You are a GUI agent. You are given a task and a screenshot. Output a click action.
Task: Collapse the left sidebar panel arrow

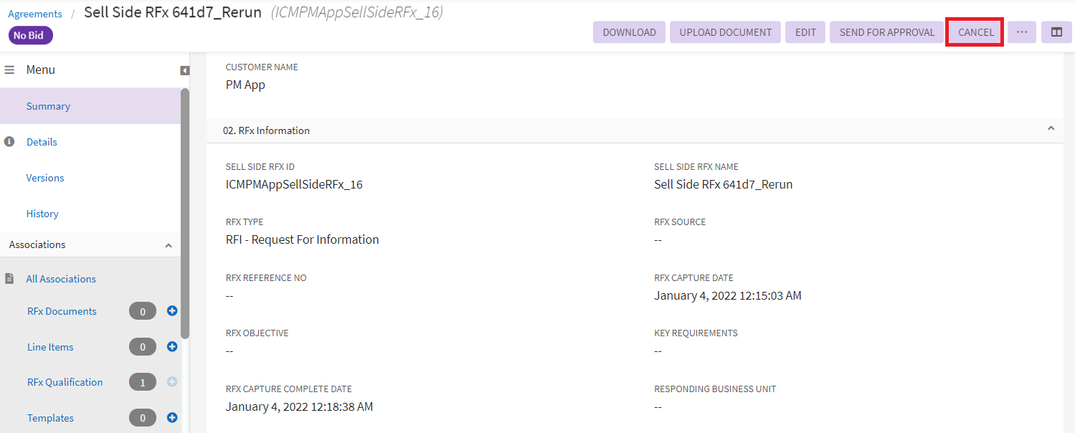[x=184, y=70]
